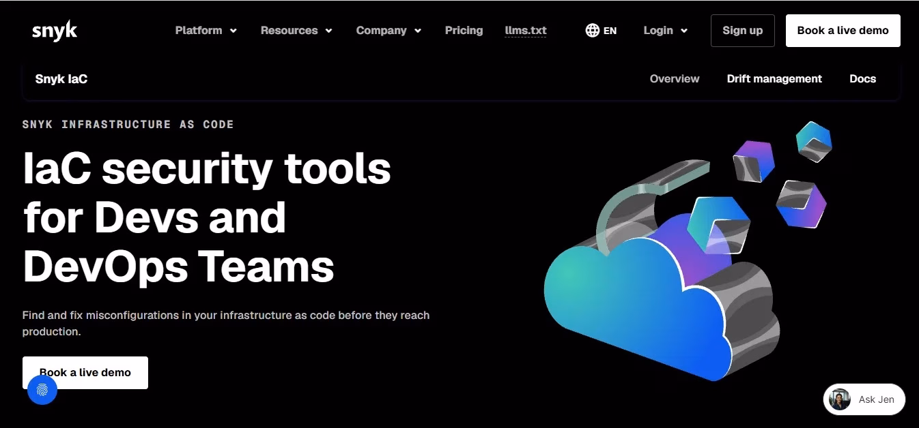Click the Ask Jen chat label

[877, 399]
